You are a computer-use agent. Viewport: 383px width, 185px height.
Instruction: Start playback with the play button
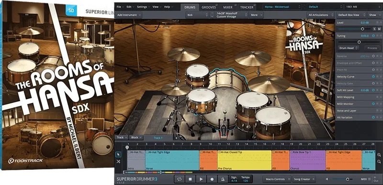click(x=201, y=179)
